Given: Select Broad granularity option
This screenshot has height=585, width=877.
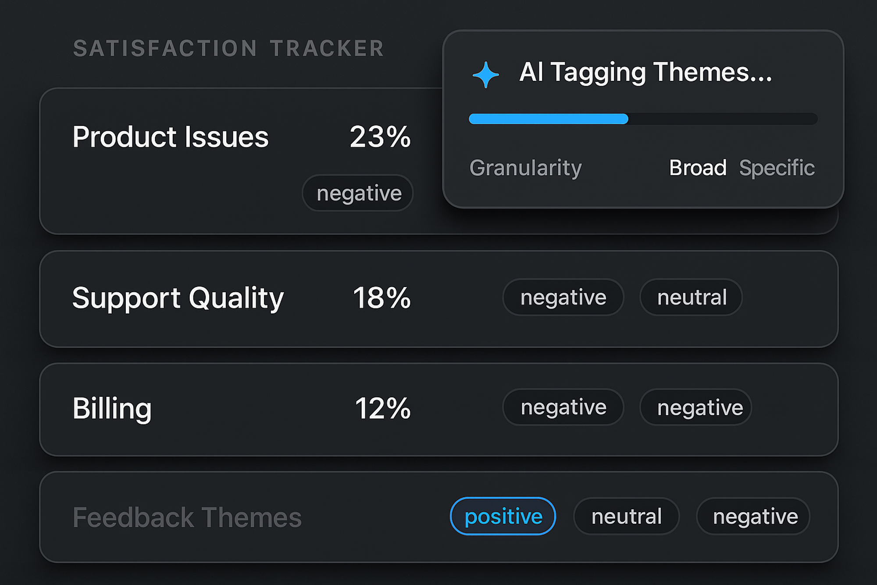Looking at the screenshot, I should pos(697,168).
